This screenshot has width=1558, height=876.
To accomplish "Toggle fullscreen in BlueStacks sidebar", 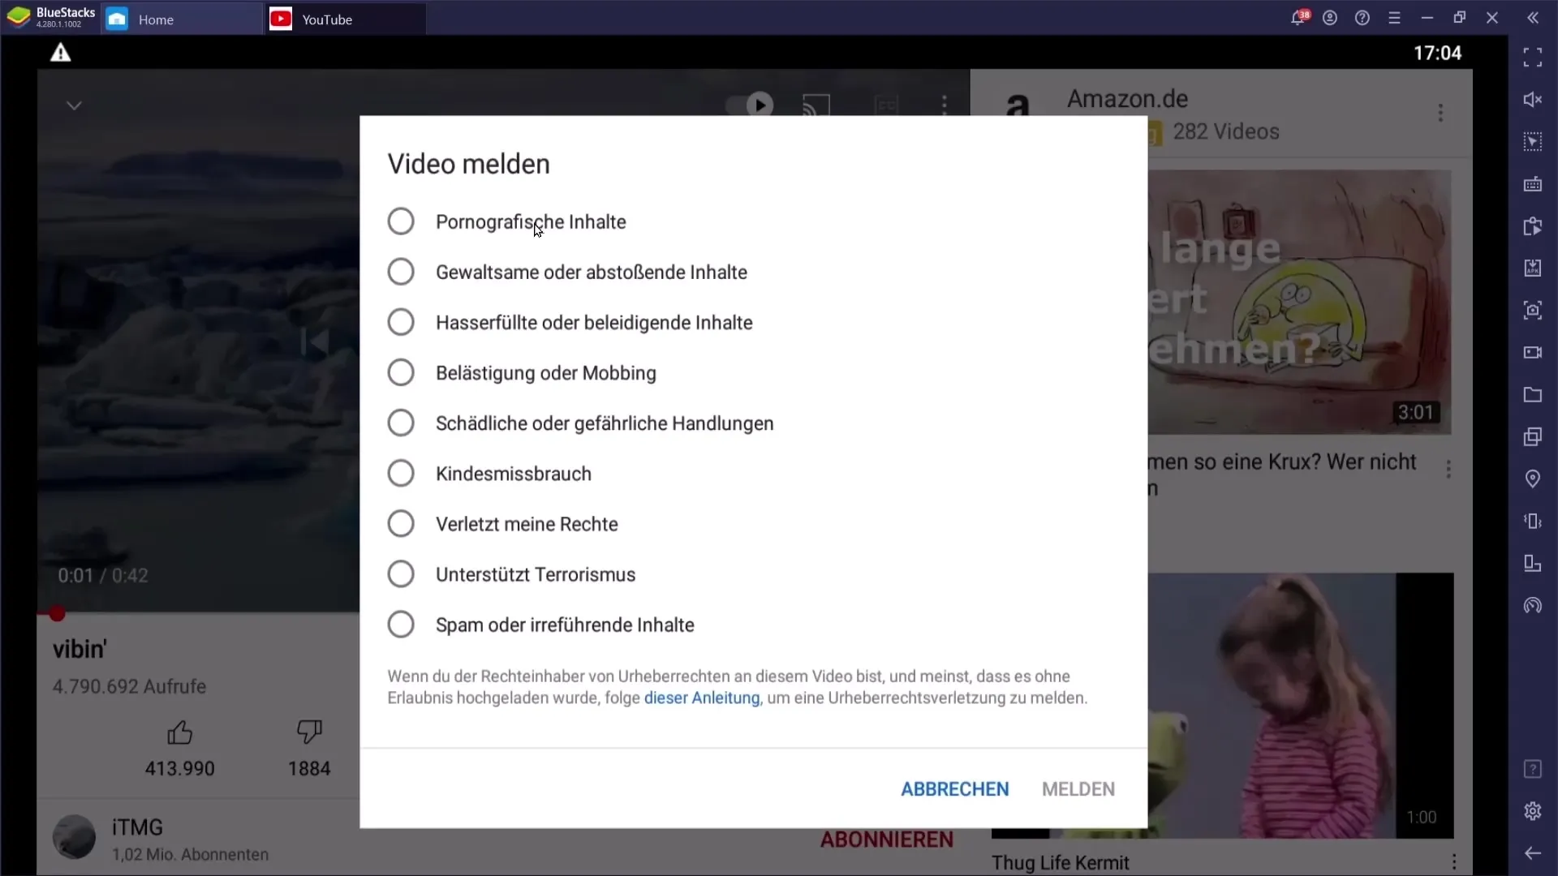I will coord(1533,57).
